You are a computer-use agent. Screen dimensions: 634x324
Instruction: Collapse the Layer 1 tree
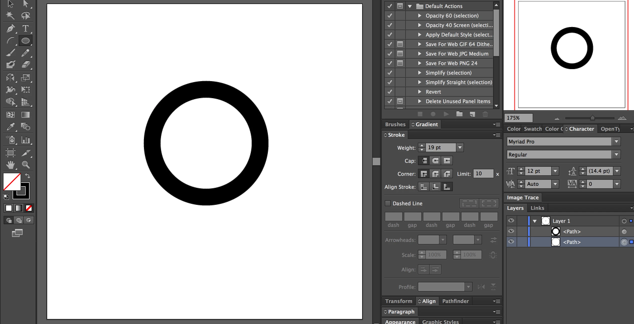(535, 221)
